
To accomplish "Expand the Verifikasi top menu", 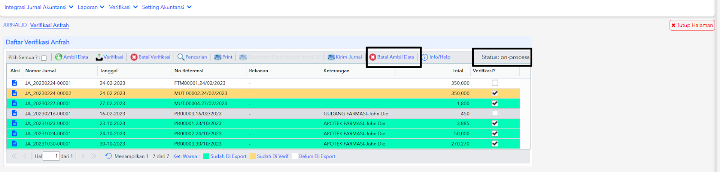I will [x=123, y=7].
